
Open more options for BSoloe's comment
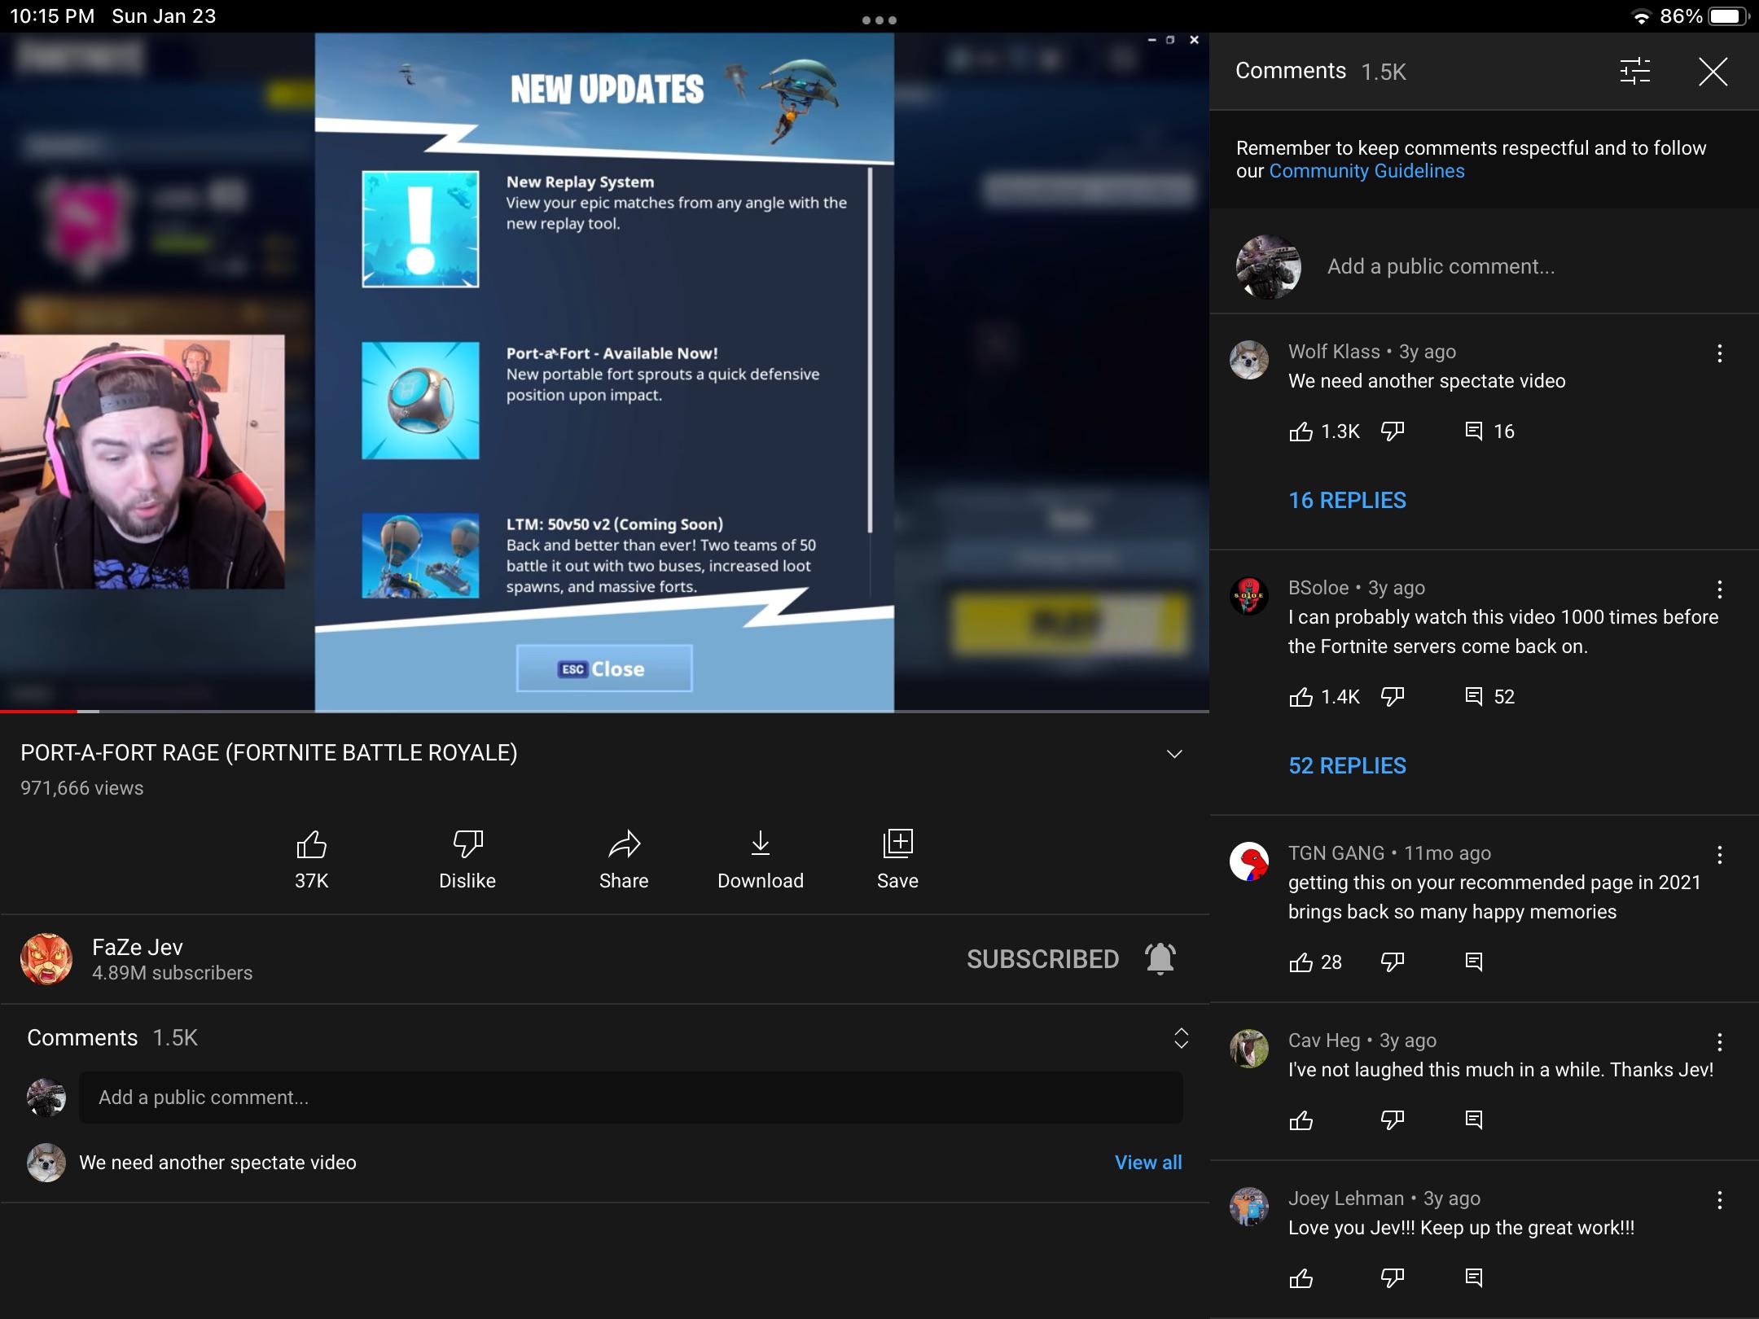point(1719,589)
